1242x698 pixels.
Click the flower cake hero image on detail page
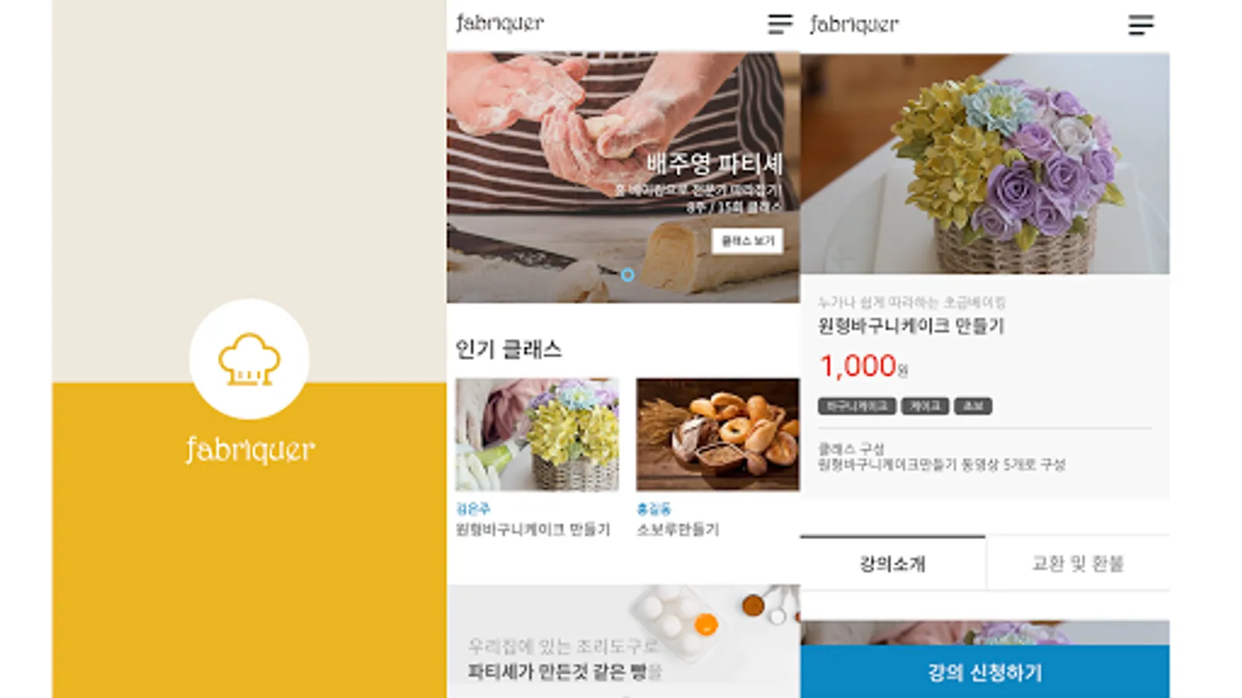coord(985,164)
